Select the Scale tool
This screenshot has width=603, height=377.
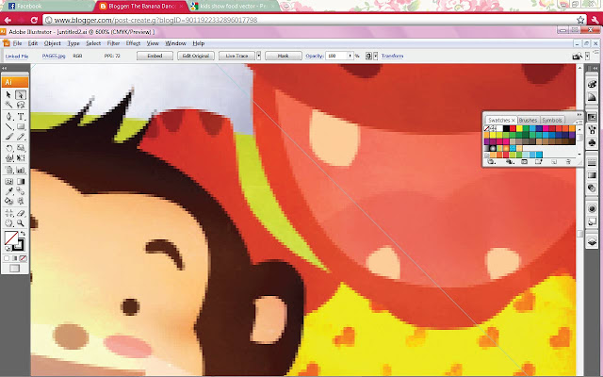(21, 148)
